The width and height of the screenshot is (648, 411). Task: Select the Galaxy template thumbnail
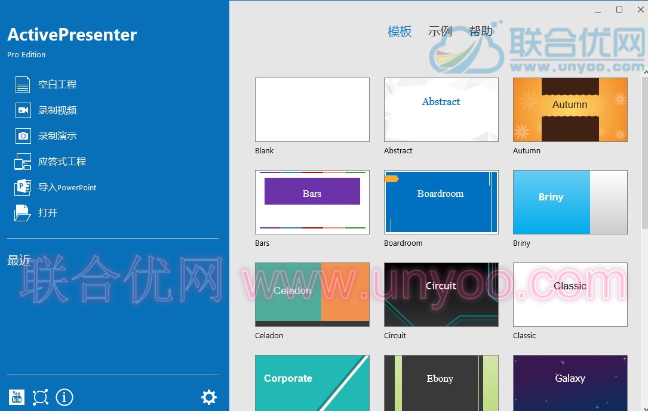tap(570, 383)
